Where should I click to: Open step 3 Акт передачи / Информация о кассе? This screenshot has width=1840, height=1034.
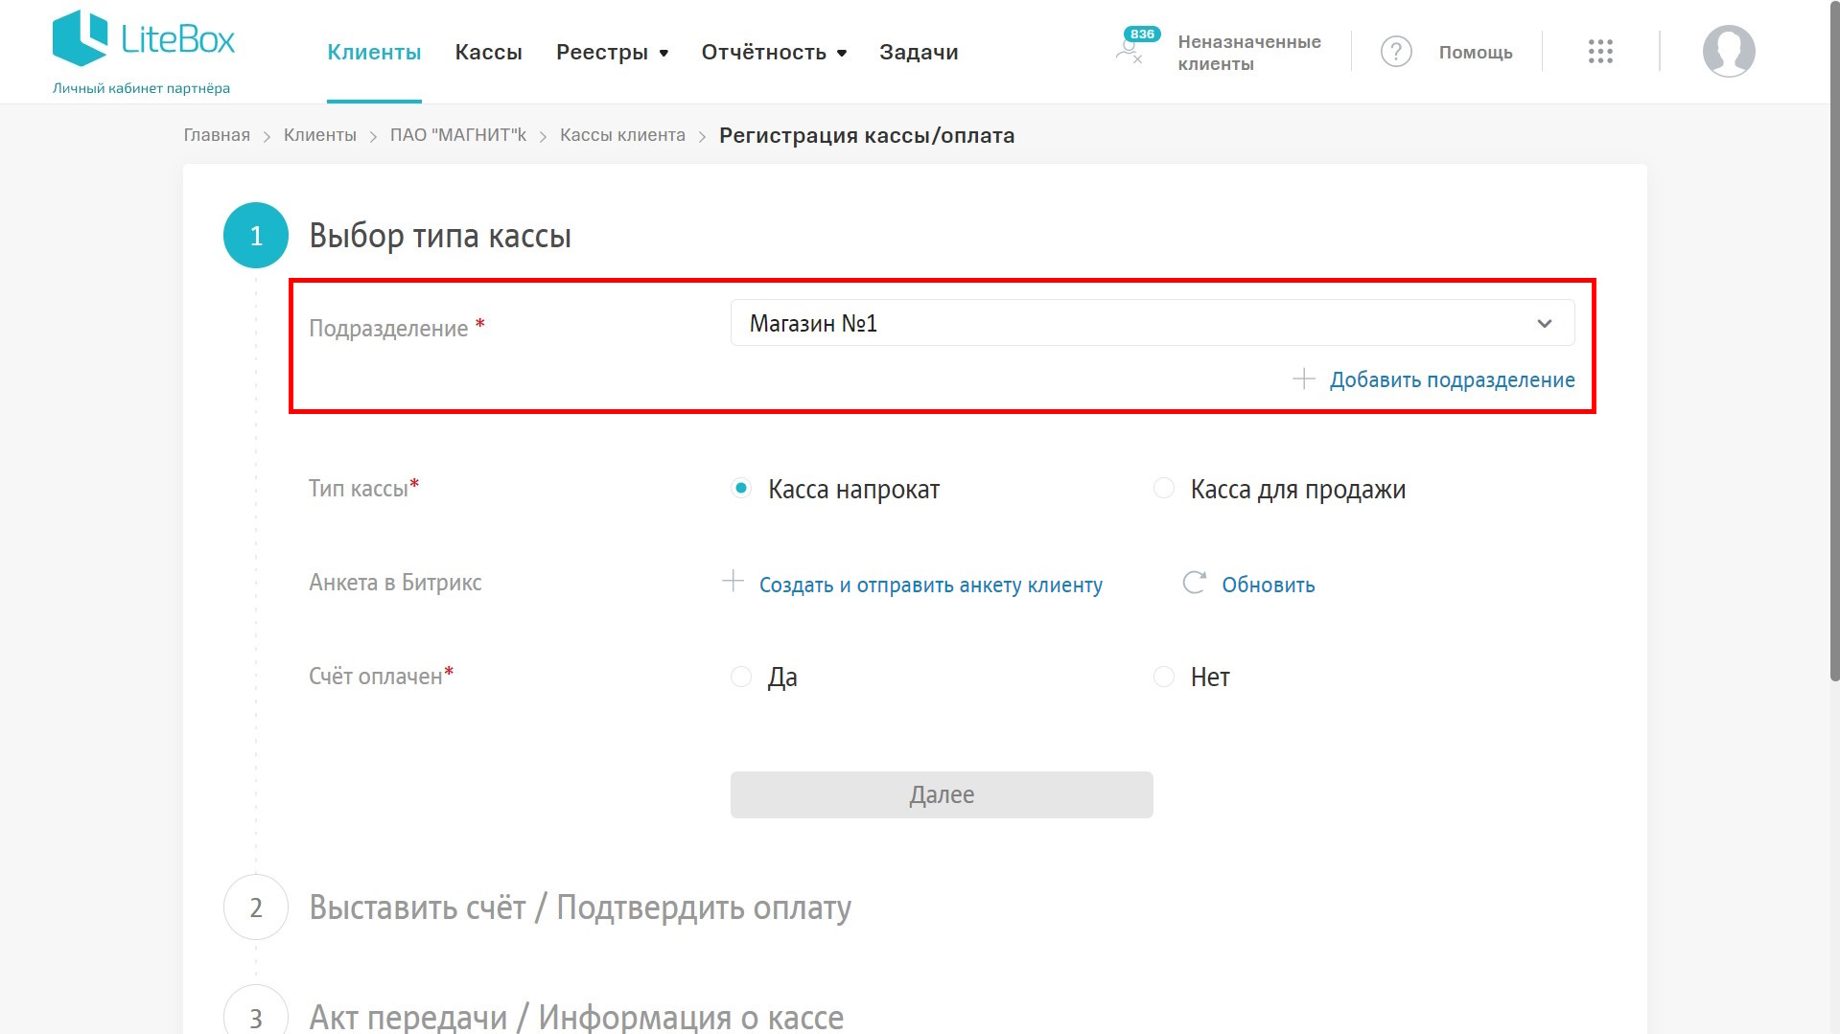click(x=576, y=1017)
